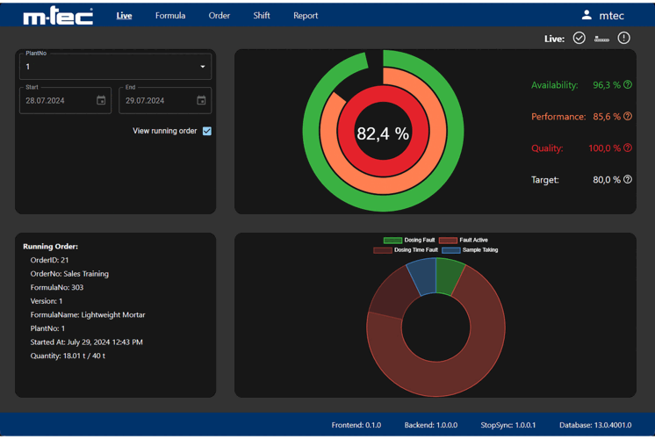Expand the PlantNo dropdown
The height and width of the screenshot is (439, 655).
coord(203,67)
